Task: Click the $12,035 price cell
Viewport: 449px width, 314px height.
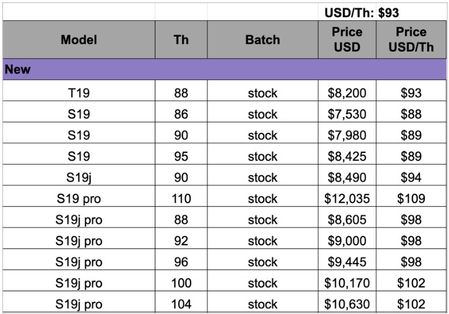Action: pos(347,199)
